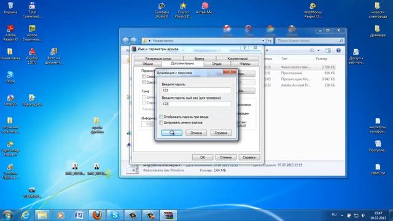Switch to the Опции tab
Viewport: 393px width, 221px height.
coord(217,64)
